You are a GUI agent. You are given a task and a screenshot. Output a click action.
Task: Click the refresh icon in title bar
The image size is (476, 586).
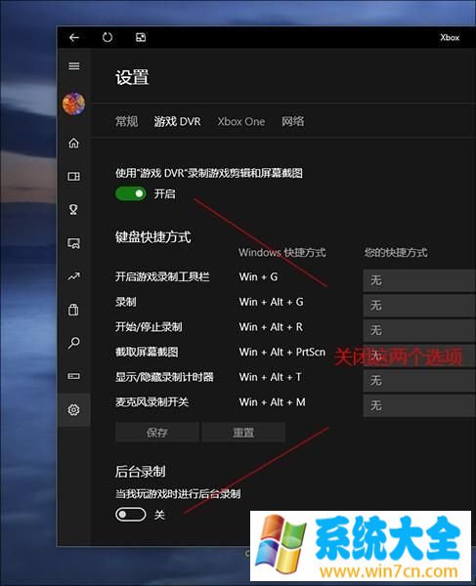(108, 37)
